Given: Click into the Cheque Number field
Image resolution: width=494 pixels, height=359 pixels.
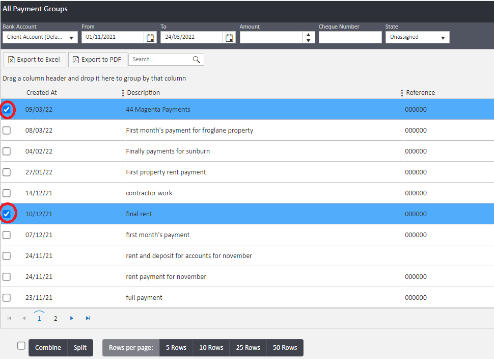Looking at the screenshot, I should click(x=350, y=37).
